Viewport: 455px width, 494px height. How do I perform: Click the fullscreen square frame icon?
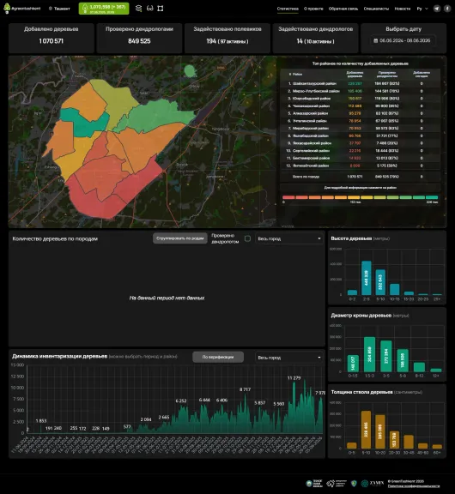161,9
